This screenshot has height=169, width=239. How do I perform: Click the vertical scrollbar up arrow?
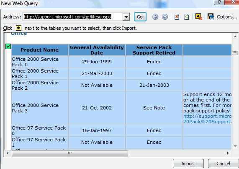tap(235, 36)
